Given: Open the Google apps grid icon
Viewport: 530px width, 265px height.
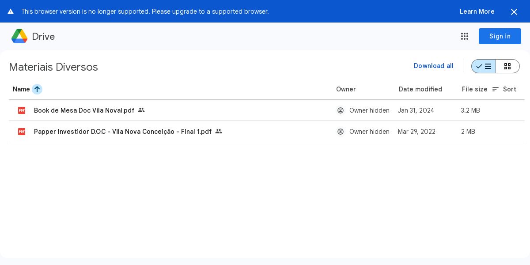Looking at the screenshot, I should [x=464, y=36].
